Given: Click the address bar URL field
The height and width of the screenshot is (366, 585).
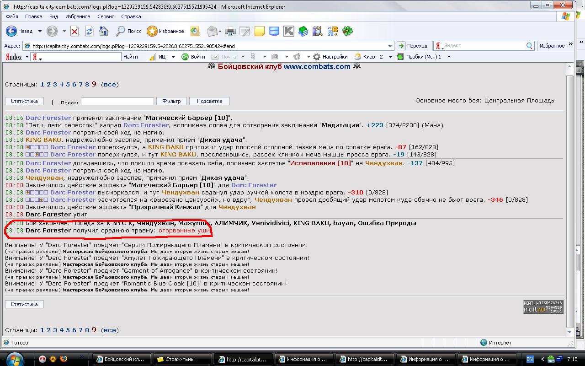Looking at the screenshot, I should click(x=209, y=46).
